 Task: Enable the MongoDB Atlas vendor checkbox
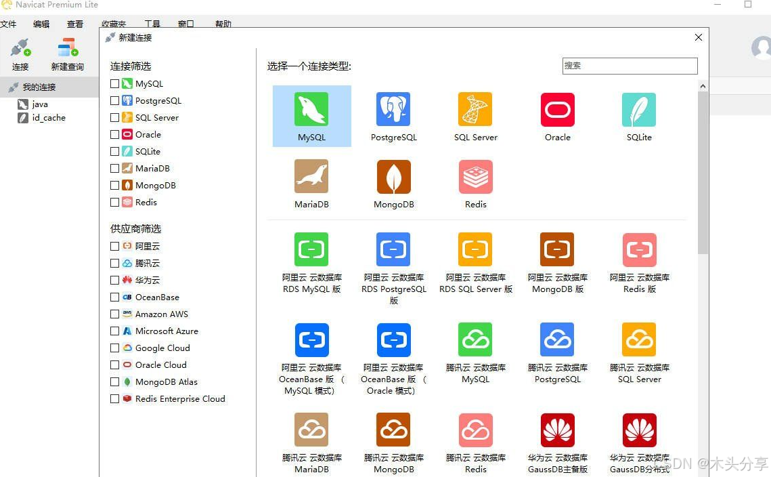114,382
